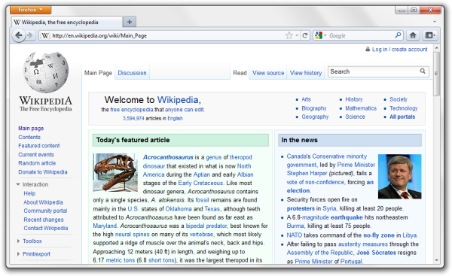The image size is (452, 276).
Task: Select the Read tab
Action: (x=240, y=73)
